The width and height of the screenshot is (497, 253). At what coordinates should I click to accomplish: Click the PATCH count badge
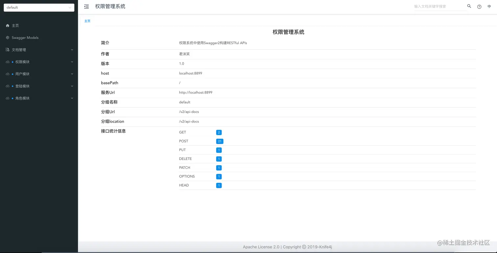pyautogui.click(x=219, y=168)
